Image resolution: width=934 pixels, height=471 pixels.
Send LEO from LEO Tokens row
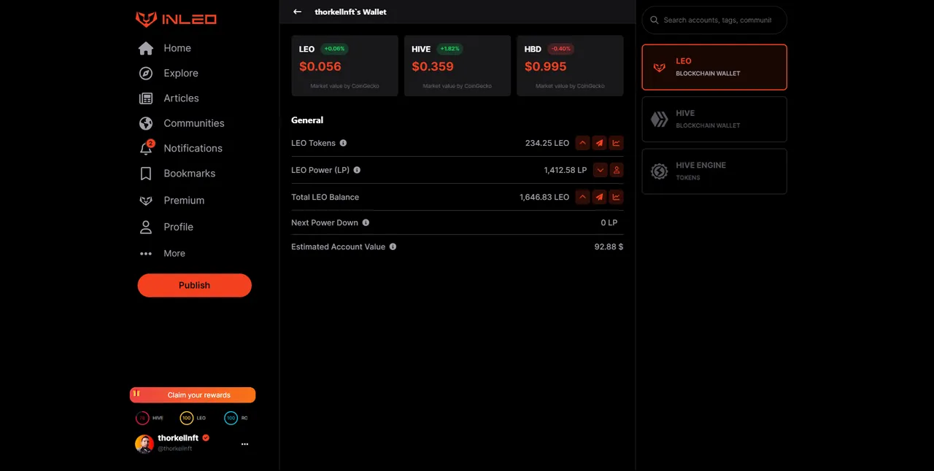pos(599,143)
